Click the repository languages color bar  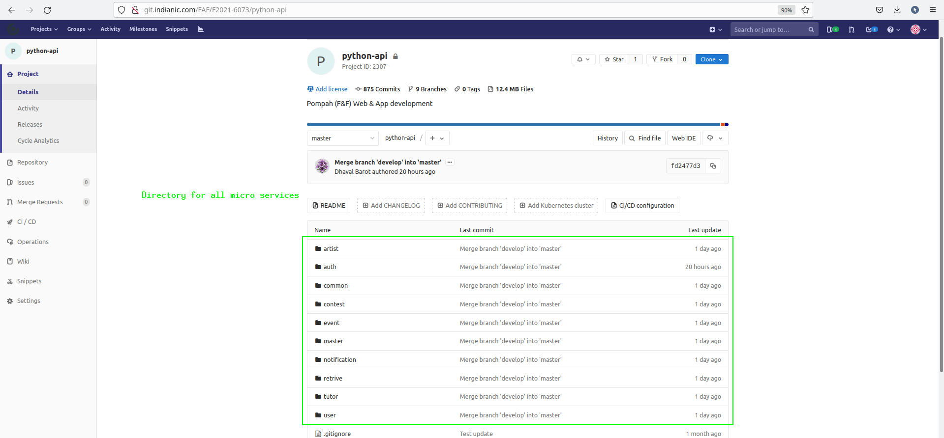pyautogui.click(x=517, y=125)
